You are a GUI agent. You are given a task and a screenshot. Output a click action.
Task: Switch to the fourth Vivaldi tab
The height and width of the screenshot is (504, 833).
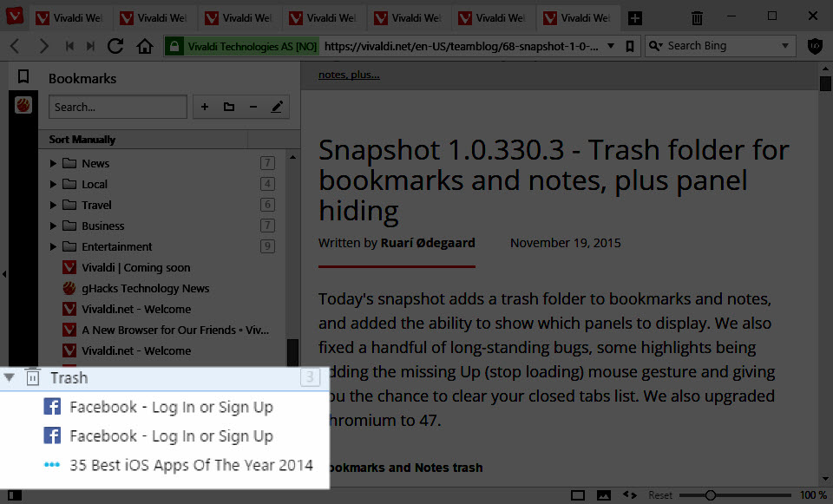point(323,18)
